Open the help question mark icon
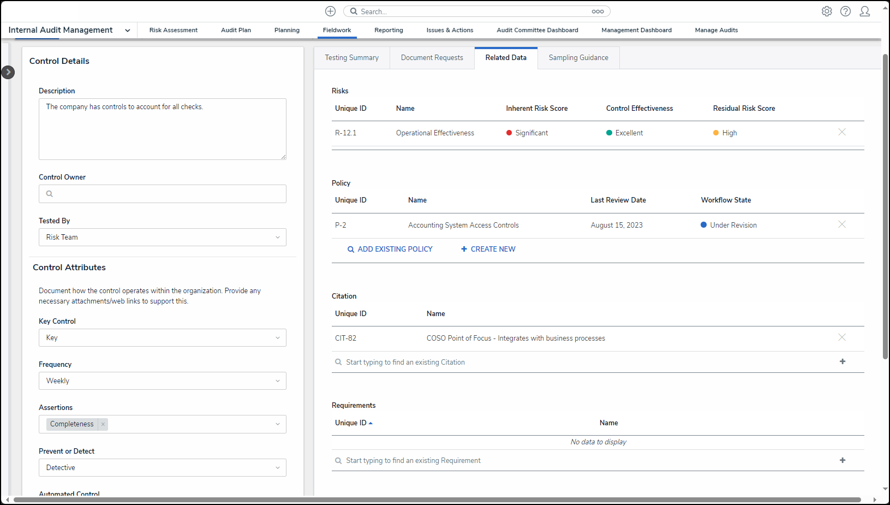The image size is (890, 505). coord(845,11)
